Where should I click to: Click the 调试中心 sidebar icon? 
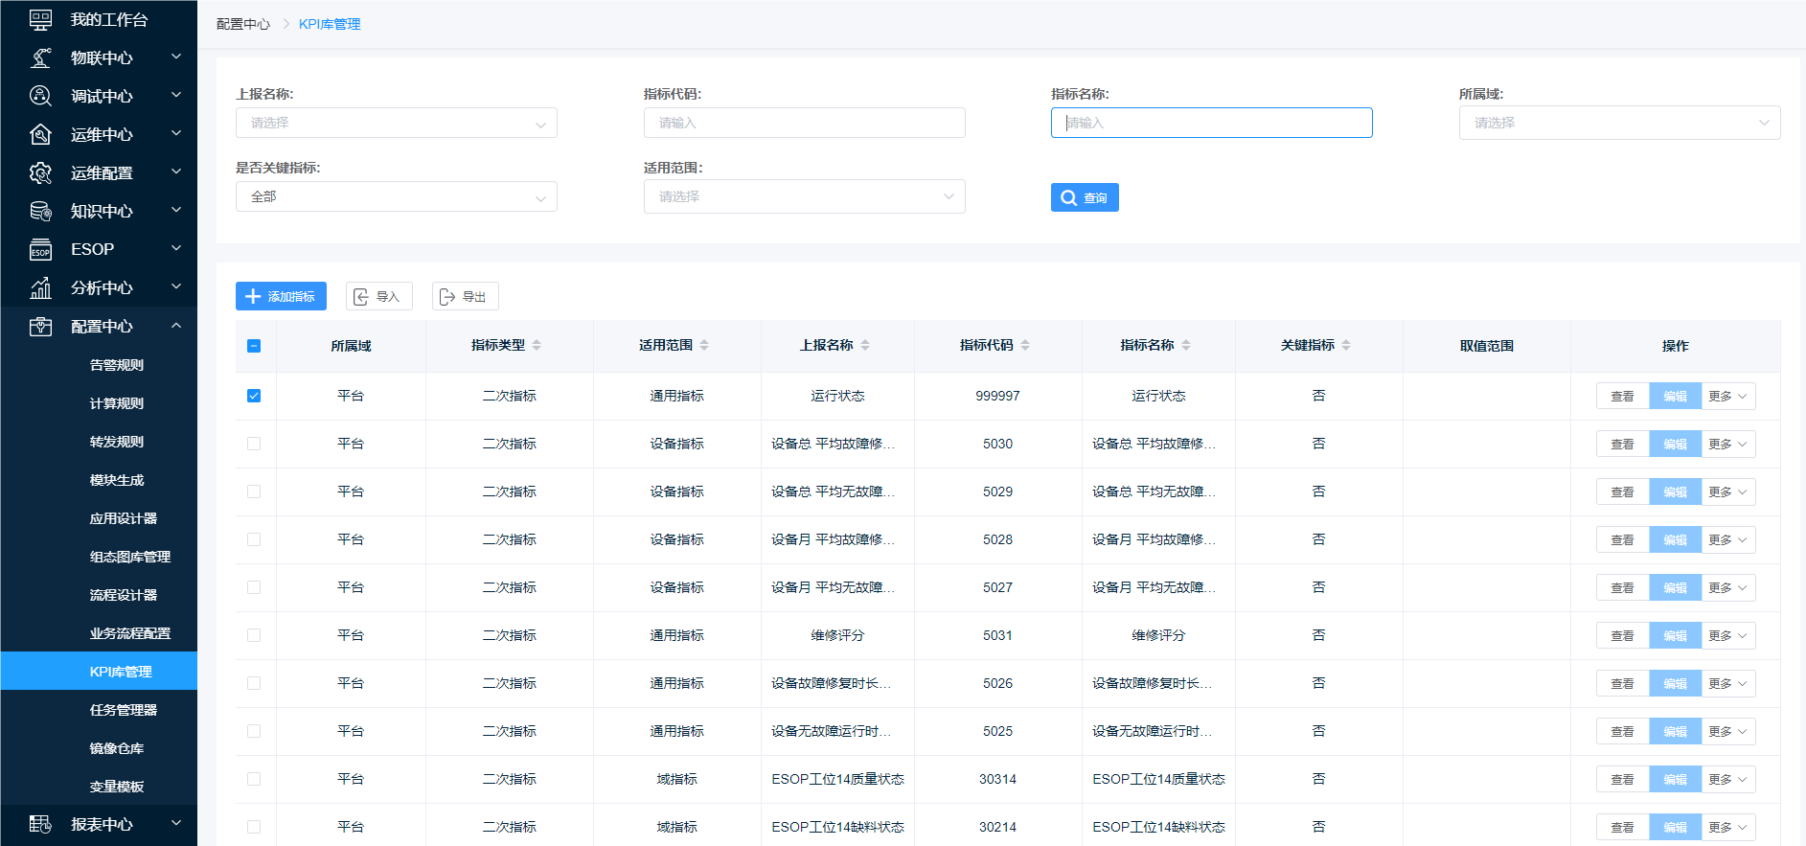[40, 96]
